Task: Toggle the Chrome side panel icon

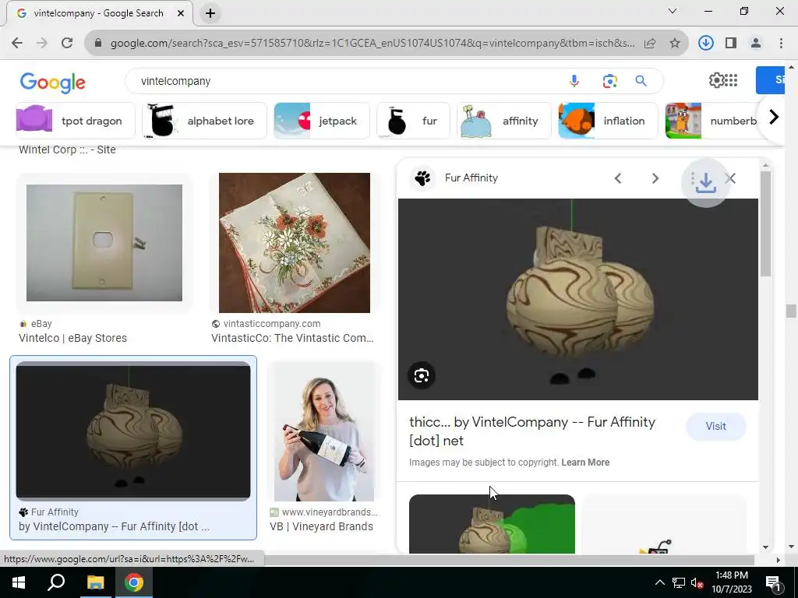Action: click(731, 43)
